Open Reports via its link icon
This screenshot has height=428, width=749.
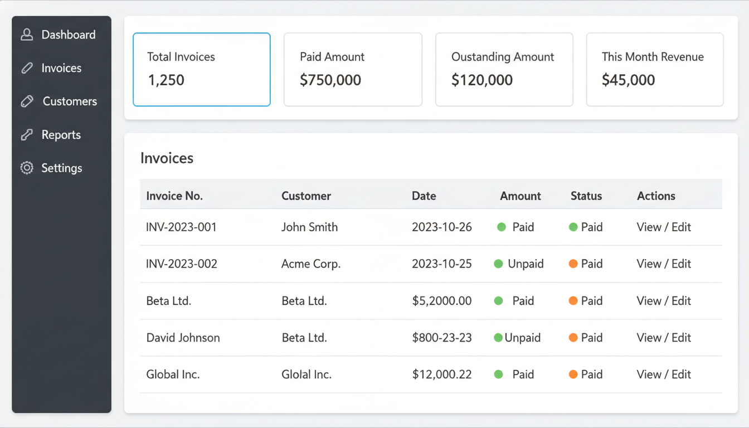[x=26, y=134]
